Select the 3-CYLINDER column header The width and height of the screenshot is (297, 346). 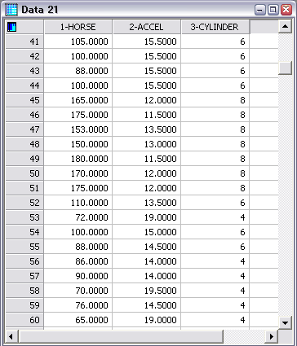coord(215,27)
